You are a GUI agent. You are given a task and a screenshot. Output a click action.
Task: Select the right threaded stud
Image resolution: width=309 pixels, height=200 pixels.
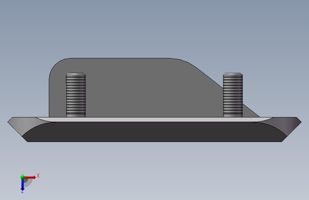click(x=233, y=95)
